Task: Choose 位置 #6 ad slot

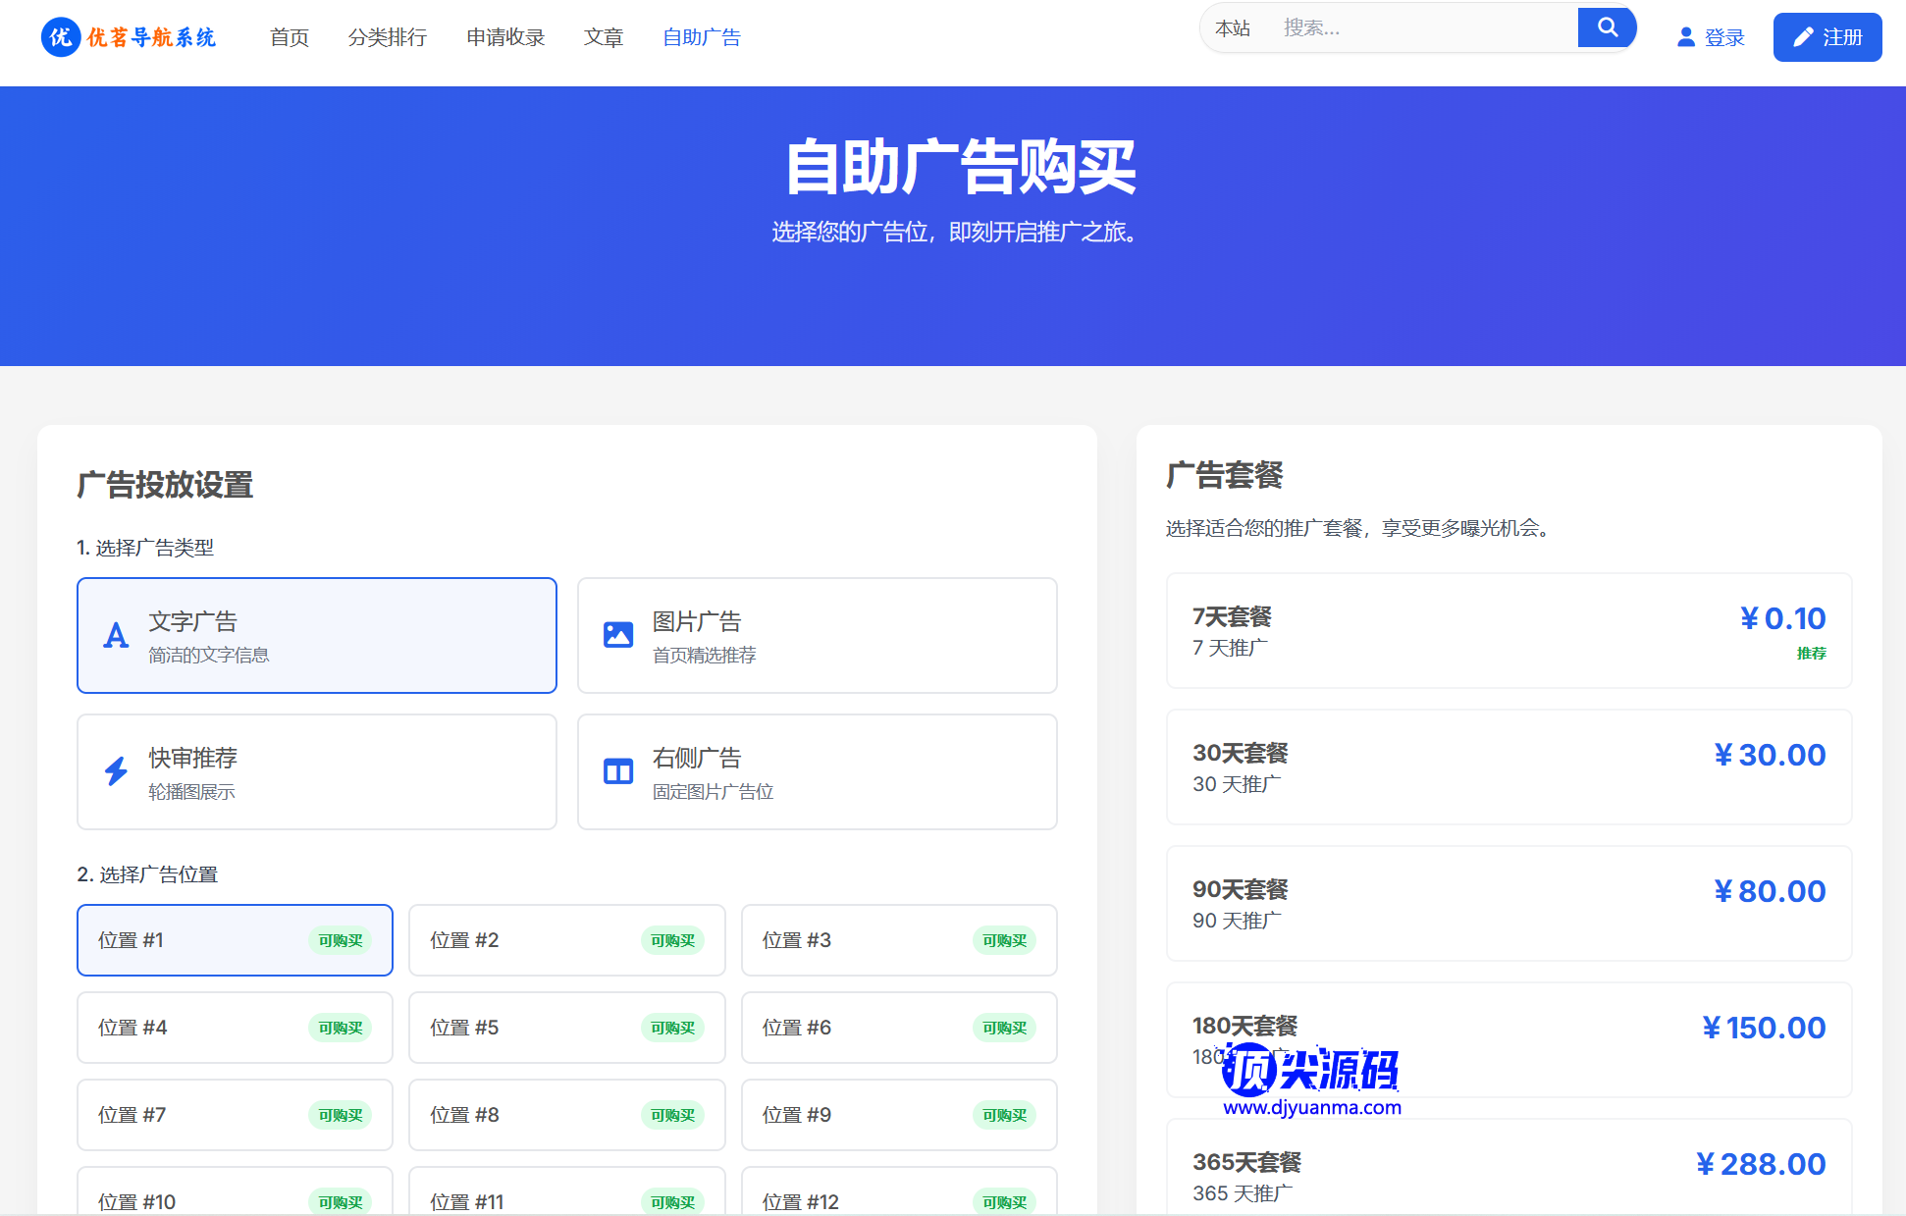Action: [x=898, y=1028]
